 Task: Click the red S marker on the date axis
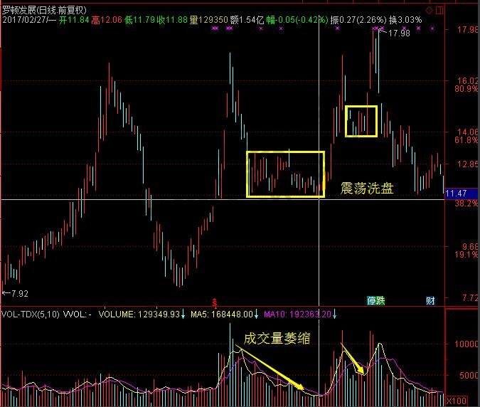[215, 303]
